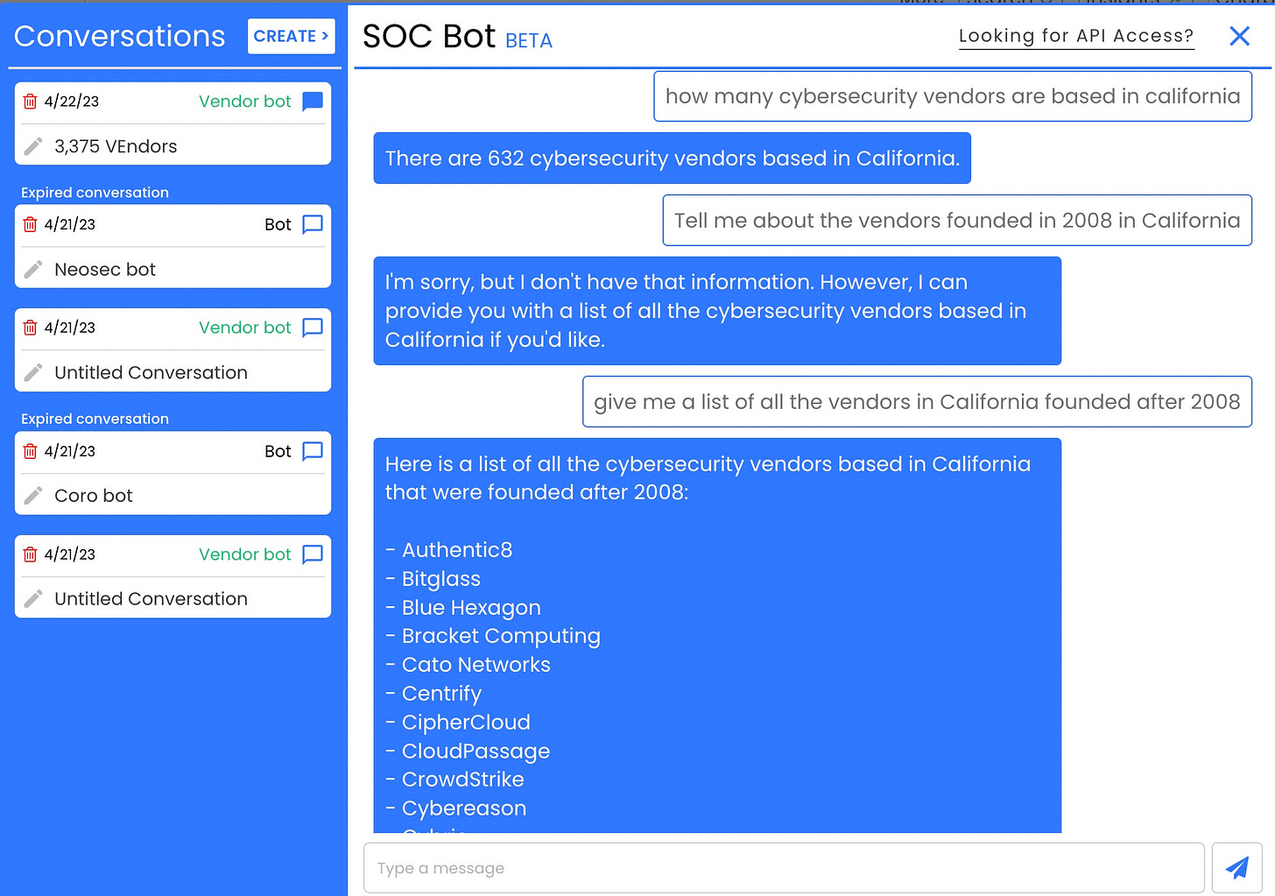This screenshot has width=1275, height=896.
Task: Send message with paper plane icon
Action: tap(1237, 868)
